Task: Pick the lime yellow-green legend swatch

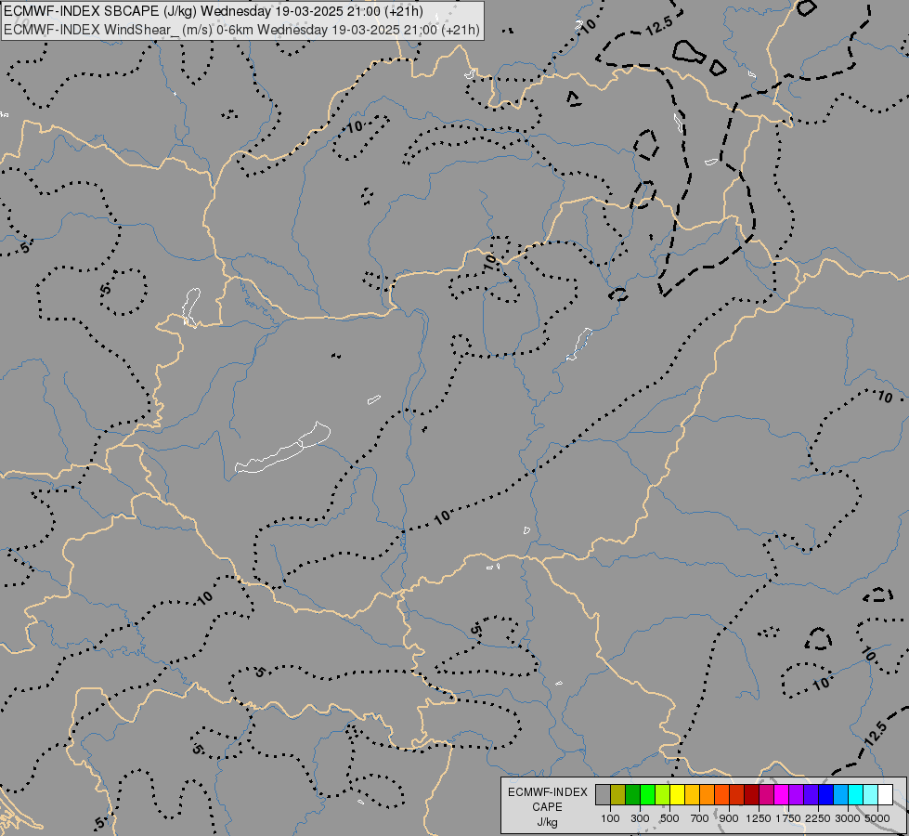Action: coord(663,794)
